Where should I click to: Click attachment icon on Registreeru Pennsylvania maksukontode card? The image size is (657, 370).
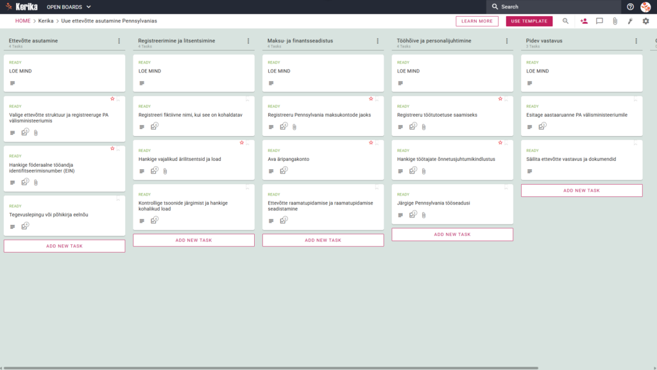[294, 127]
